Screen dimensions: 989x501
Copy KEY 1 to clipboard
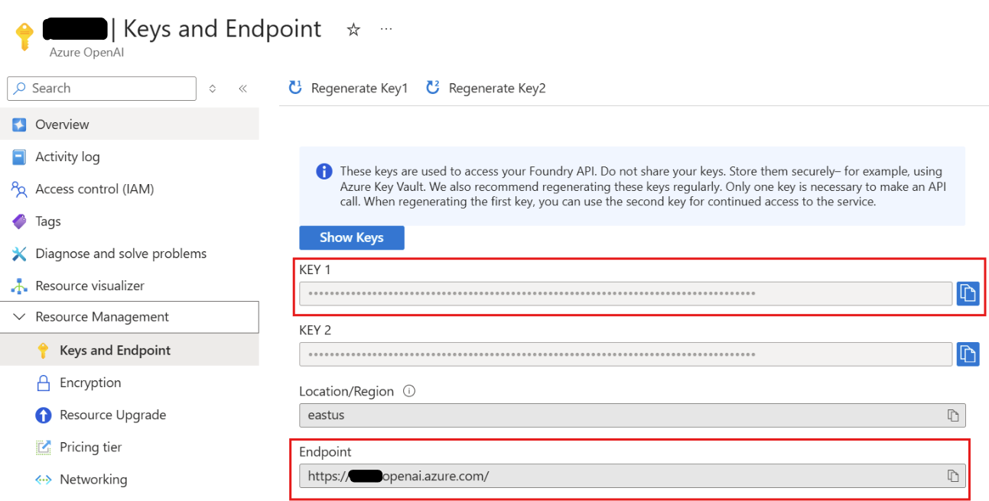pos(968,293)
